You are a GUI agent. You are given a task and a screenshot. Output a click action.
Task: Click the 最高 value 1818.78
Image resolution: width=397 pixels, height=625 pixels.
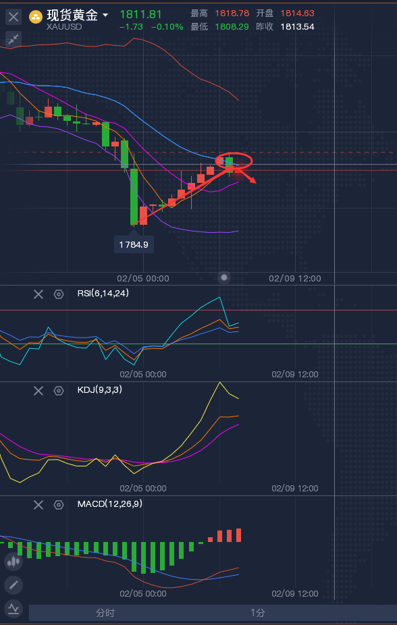(232, 13)
